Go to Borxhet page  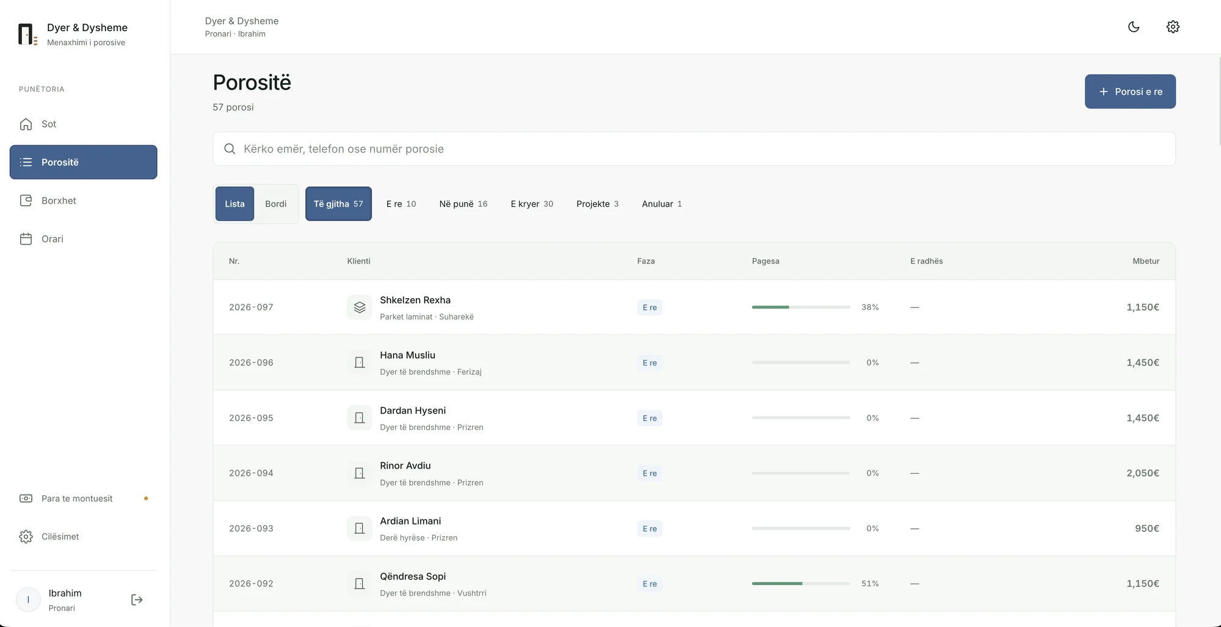84,201
